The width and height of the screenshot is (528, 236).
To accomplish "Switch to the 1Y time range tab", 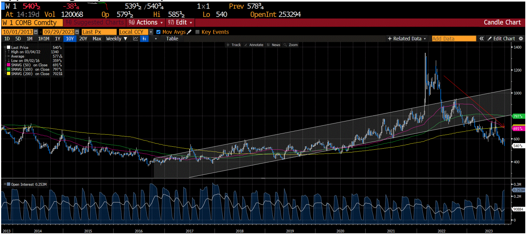I will [x=57, y=39].
